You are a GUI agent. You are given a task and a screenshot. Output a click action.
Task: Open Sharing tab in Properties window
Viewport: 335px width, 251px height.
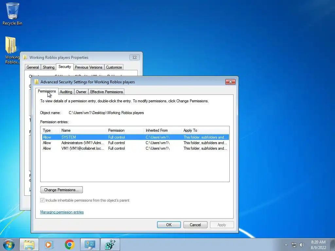(48, 67)
